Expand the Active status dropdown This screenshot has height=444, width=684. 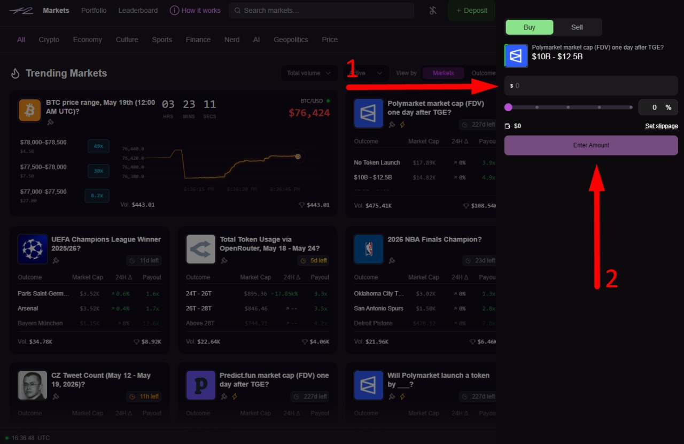(366, 73)
